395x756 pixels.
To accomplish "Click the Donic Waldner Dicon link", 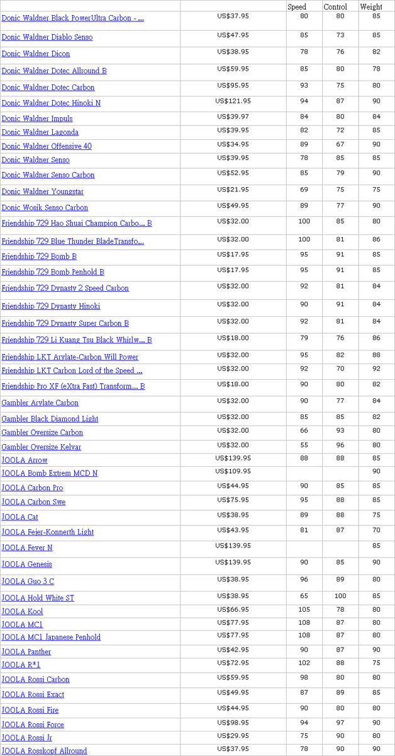I will 36,54.
